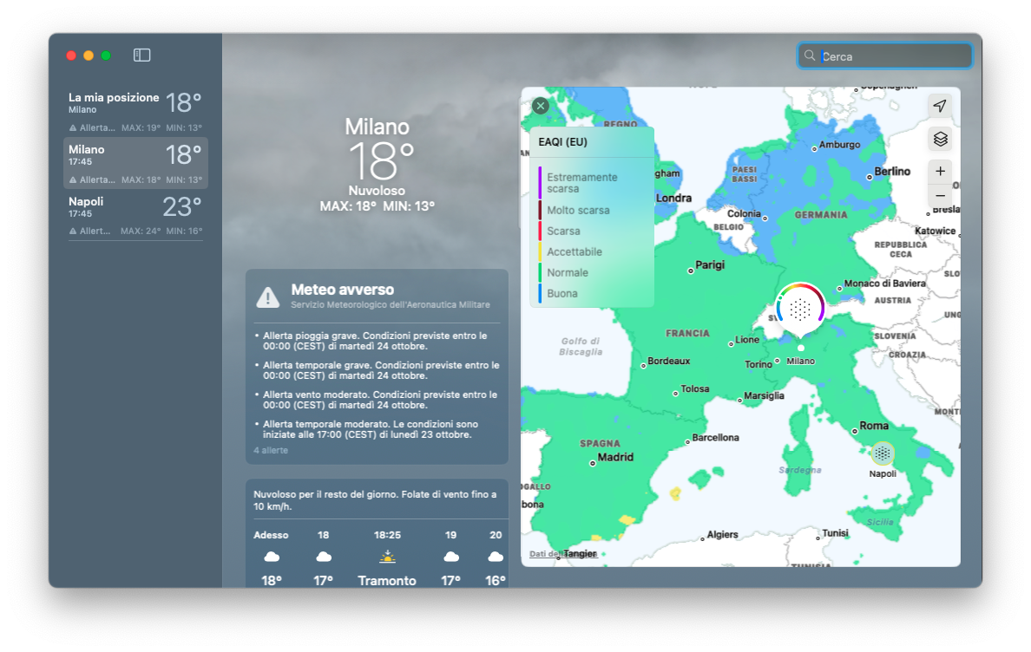1031x652 pixels.
Task: Click the Tolosa label on the map
Action: pos(695,388)
